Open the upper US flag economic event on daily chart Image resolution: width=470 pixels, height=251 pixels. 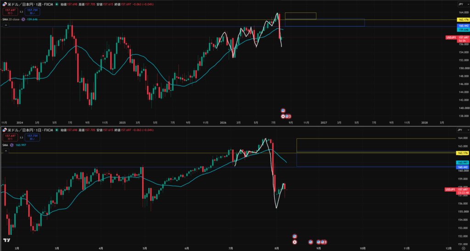(295, 236)
